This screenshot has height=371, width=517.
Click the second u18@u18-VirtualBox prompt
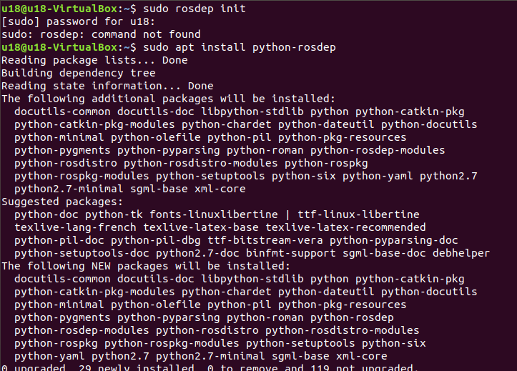coord(69,47)
